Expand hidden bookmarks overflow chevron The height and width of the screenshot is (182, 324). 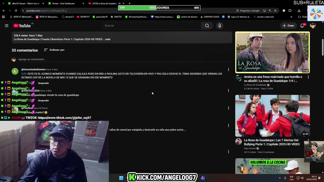(291, 17)
